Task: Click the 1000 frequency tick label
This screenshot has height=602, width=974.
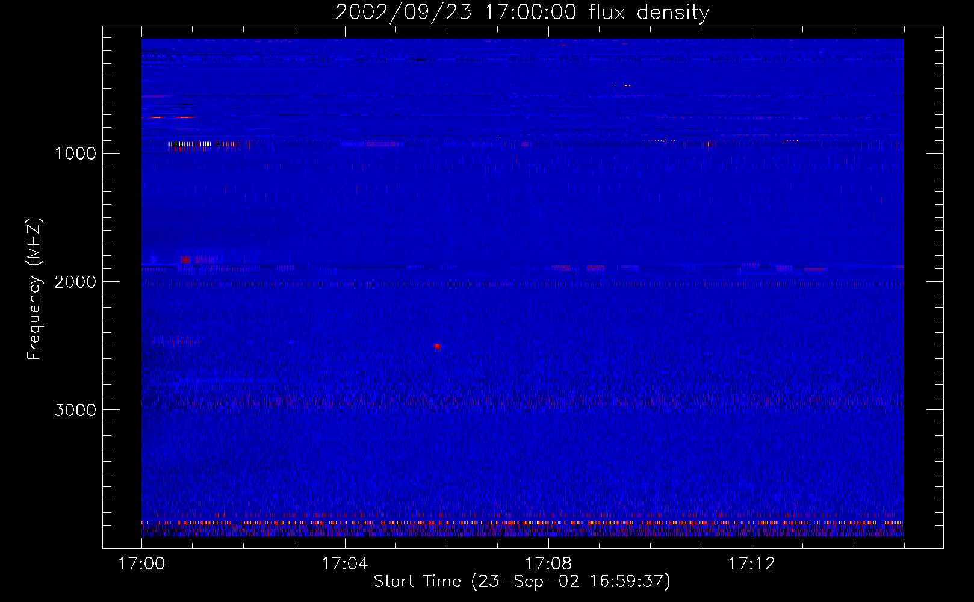Action: pyautogui.click(x=75, y=154)
